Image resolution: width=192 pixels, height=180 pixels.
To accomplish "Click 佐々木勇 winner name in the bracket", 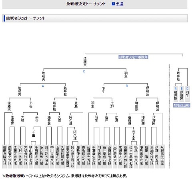I will [x=134, y=135].
